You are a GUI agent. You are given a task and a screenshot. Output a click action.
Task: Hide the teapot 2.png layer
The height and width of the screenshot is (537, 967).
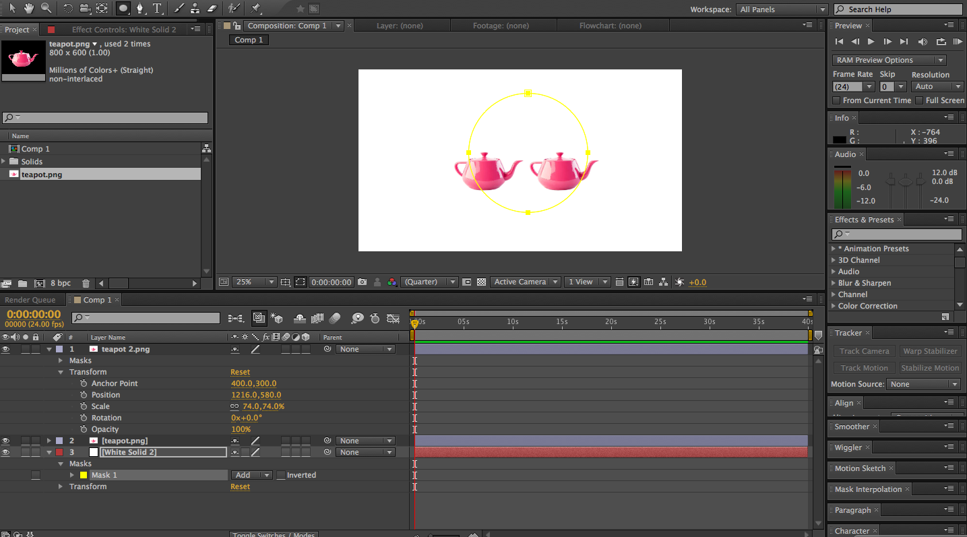[6, 349]
